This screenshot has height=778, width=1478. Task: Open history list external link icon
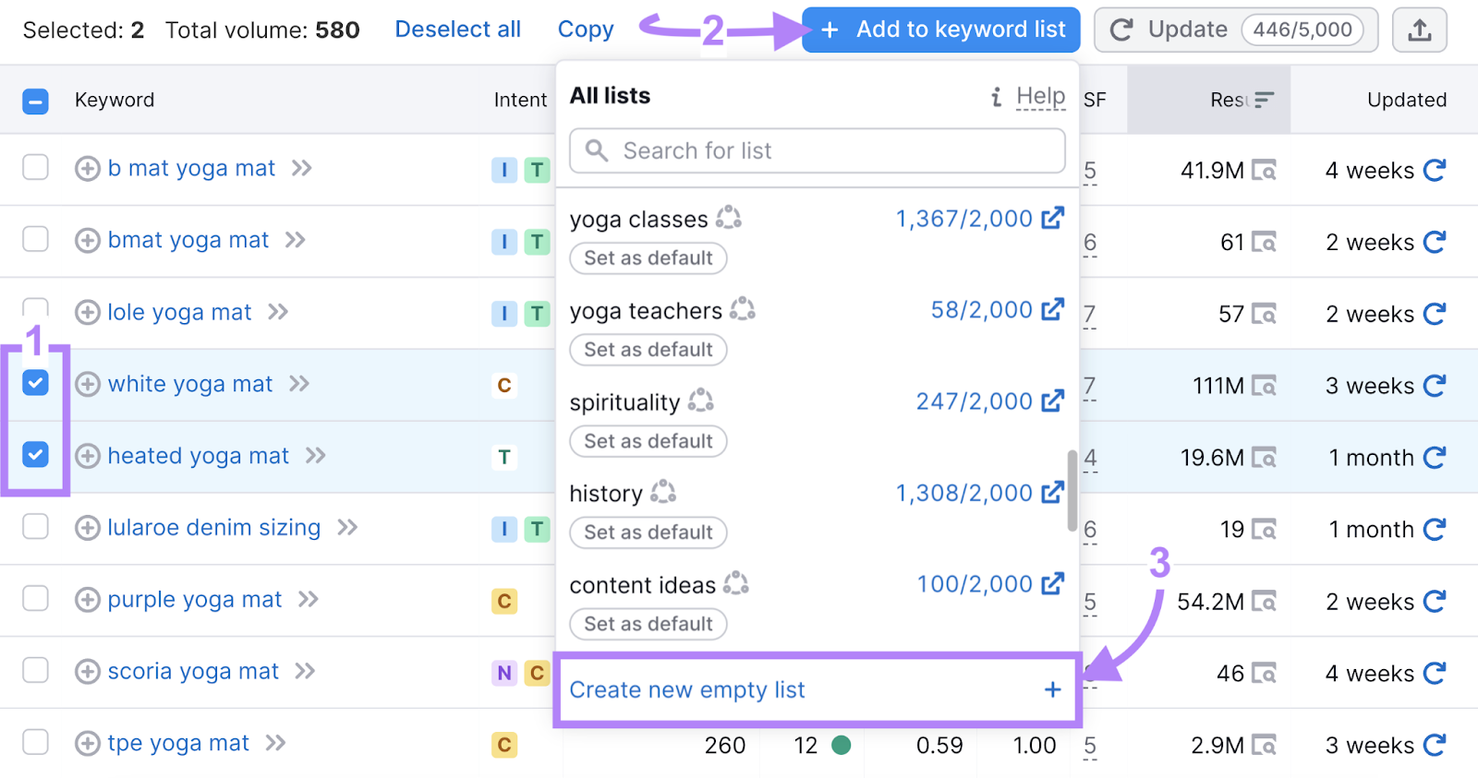click(1053, 493)
